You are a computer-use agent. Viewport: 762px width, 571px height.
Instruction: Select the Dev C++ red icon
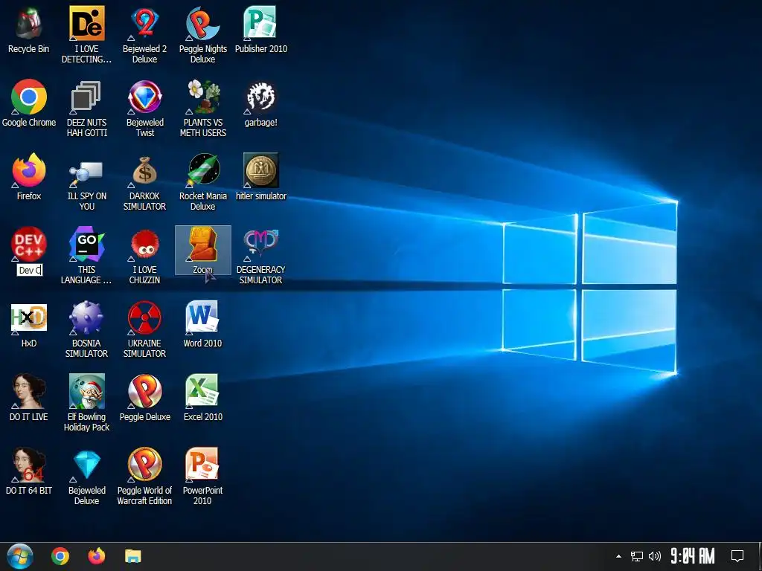click(x=29, y=244)
